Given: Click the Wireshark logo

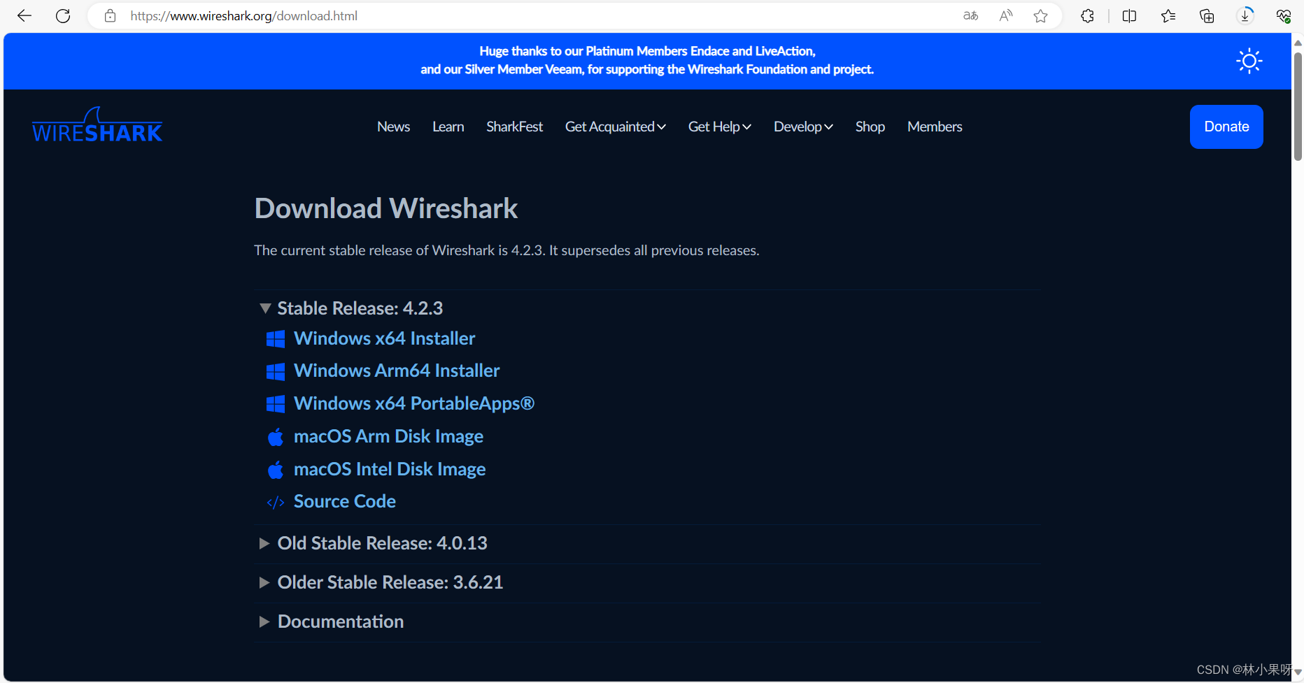Looking at the screenshot, I should [97, 125].
